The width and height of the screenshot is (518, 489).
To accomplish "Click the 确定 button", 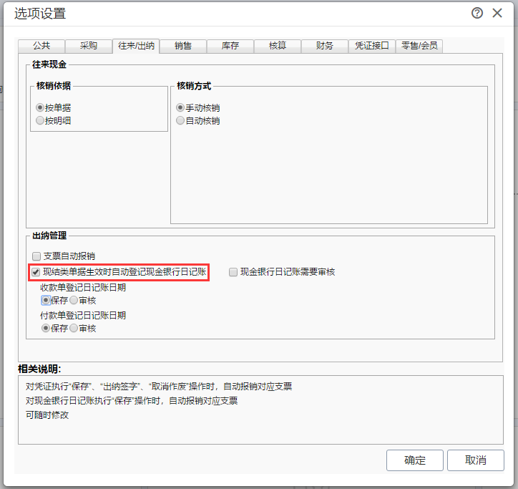I will 414,460.
